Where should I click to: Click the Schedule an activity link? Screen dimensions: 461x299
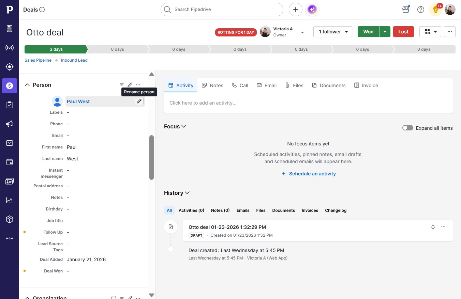pos(309,174)
